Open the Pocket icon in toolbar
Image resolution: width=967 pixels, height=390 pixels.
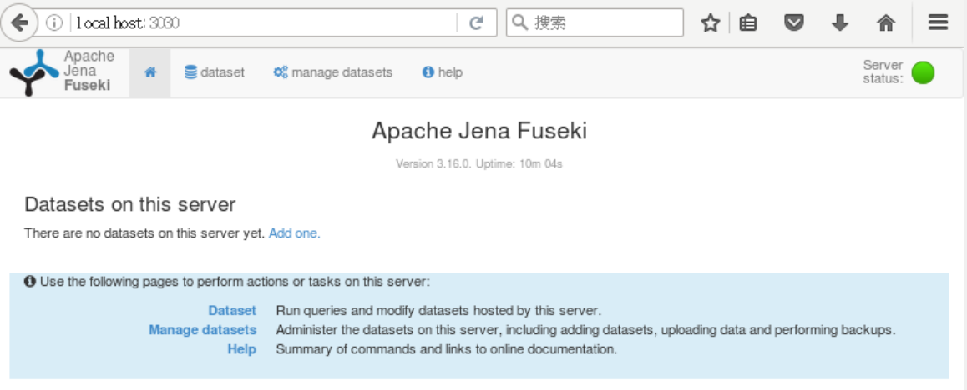[x=793, y=23]
